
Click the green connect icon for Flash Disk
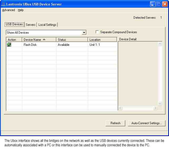pos(9,44)
